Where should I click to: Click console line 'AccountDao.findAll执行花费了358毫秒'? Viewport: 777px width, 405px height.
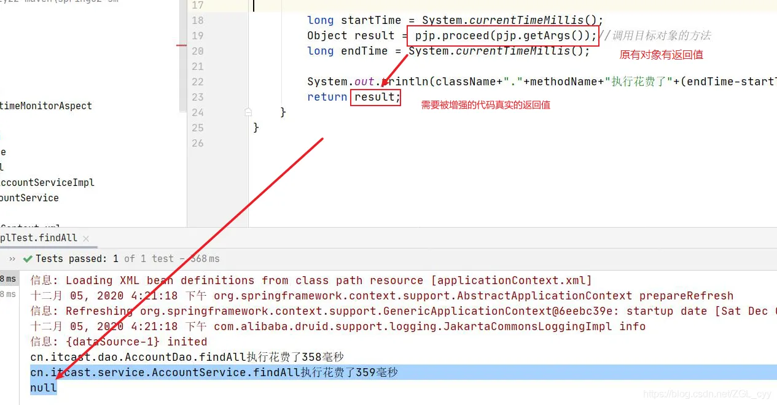pos(187,357)
